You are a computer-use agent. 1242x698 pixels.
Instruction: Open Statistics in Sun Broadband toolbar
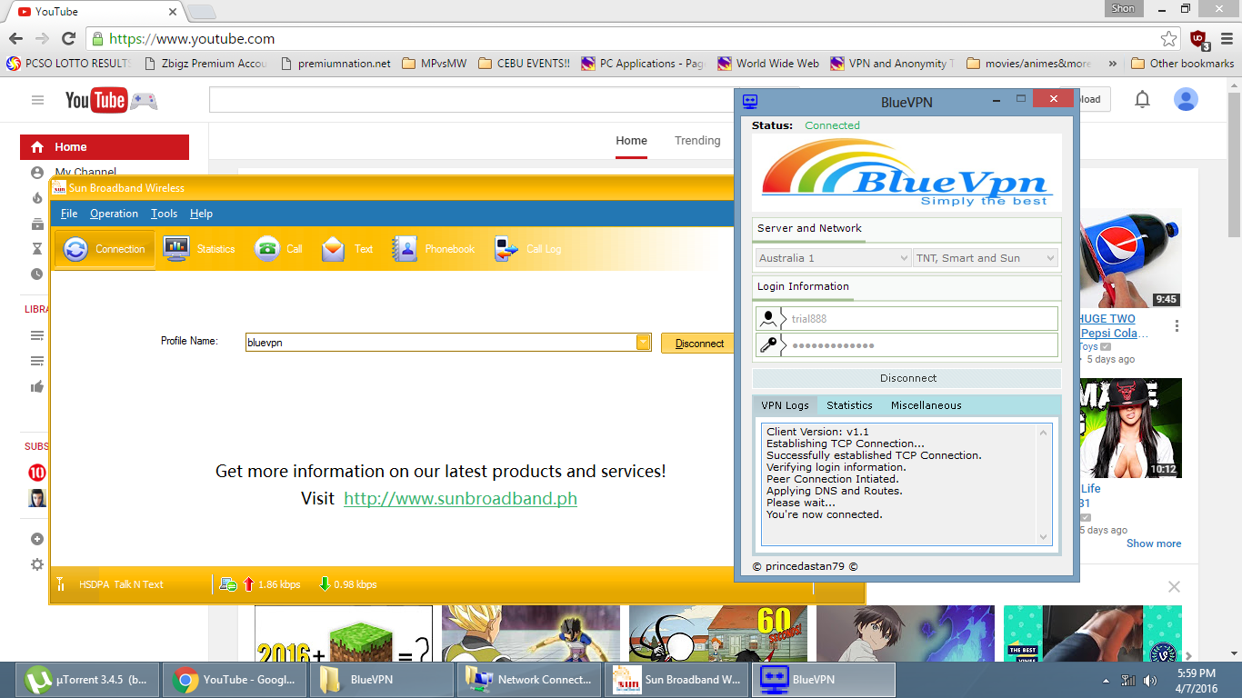coord(199,249)
